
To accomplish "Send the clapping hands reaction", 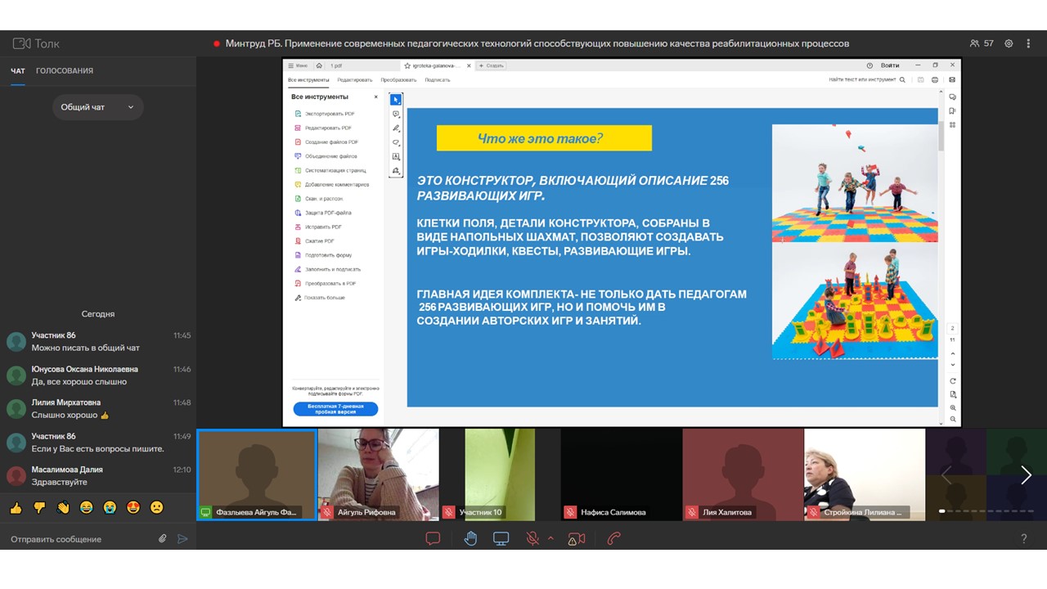I will tap(63, 508).
